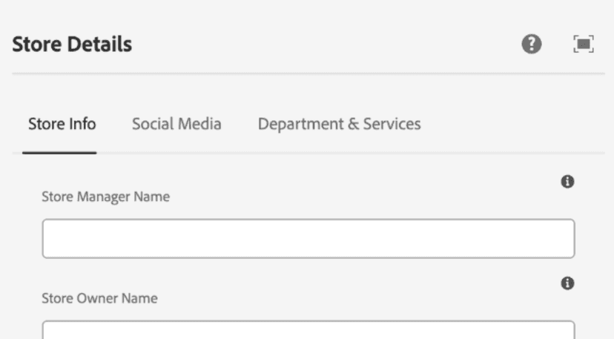Screen dimensions: 614x339
Task: Go to department and services settings
Action: (339, 124)
